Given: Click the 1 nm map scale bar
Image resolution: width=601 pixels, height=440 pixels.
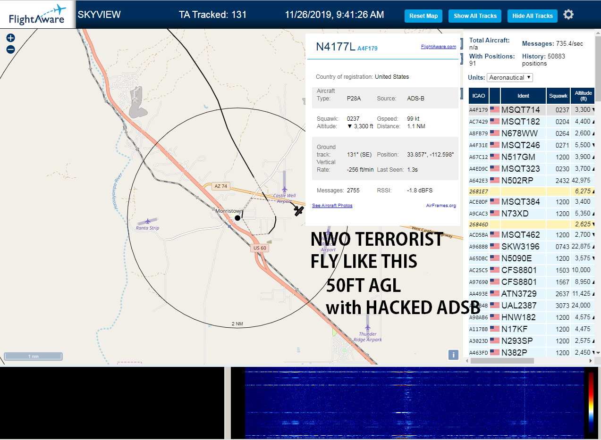Looking at the screenshot, I should pos(34,357).
